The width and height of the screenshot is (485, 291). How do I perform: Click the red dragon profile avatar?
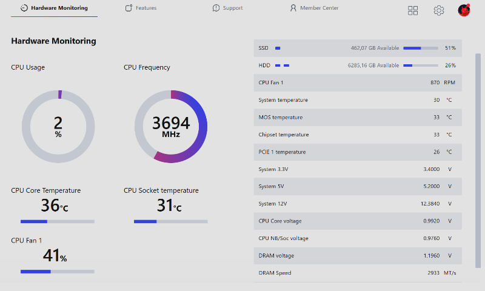(464, 10)
